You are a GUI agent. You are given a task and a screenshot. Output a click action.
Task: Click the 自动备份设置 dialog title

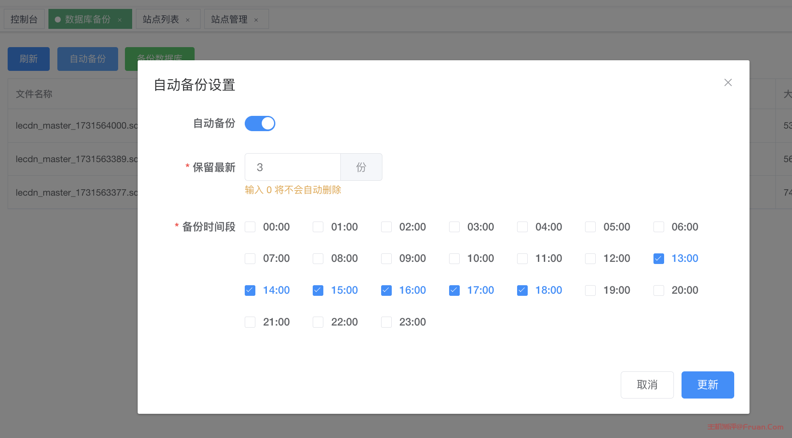(194, 85)
